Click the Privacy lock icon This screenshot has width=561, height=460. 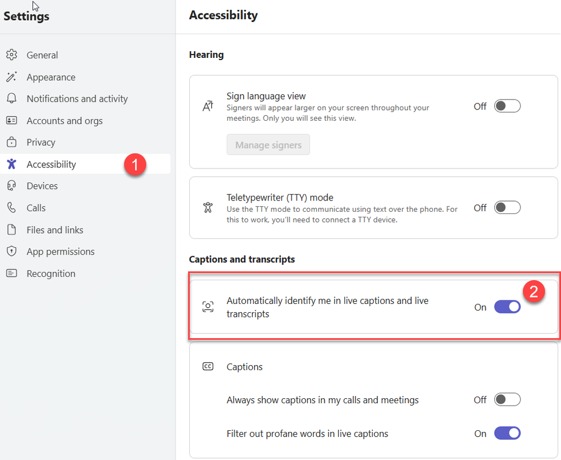click(11, 143)
